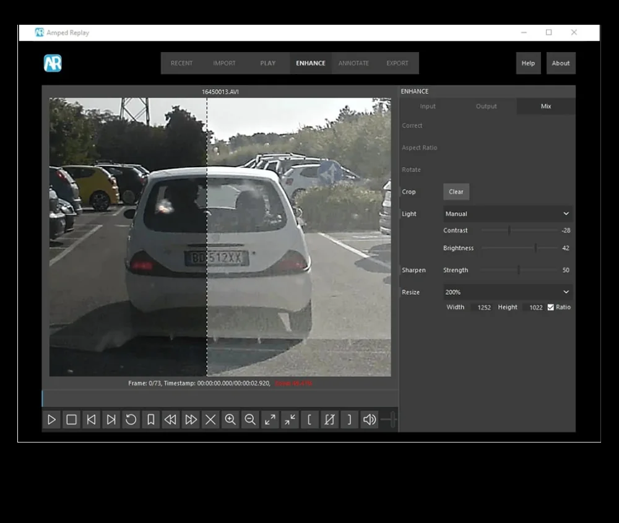Mute audio using the speaker icon
This screenshot has height=523, width=619.
(x=369, y=420)
